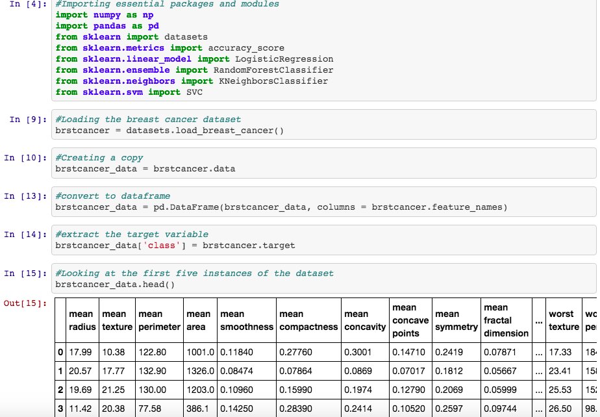
Task: Click the In [13] prompt label
Action: (x=25, y=196)
